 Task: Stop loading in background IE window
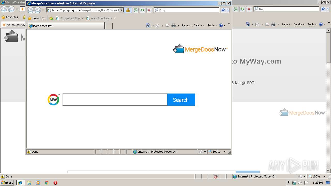[249, 9]
